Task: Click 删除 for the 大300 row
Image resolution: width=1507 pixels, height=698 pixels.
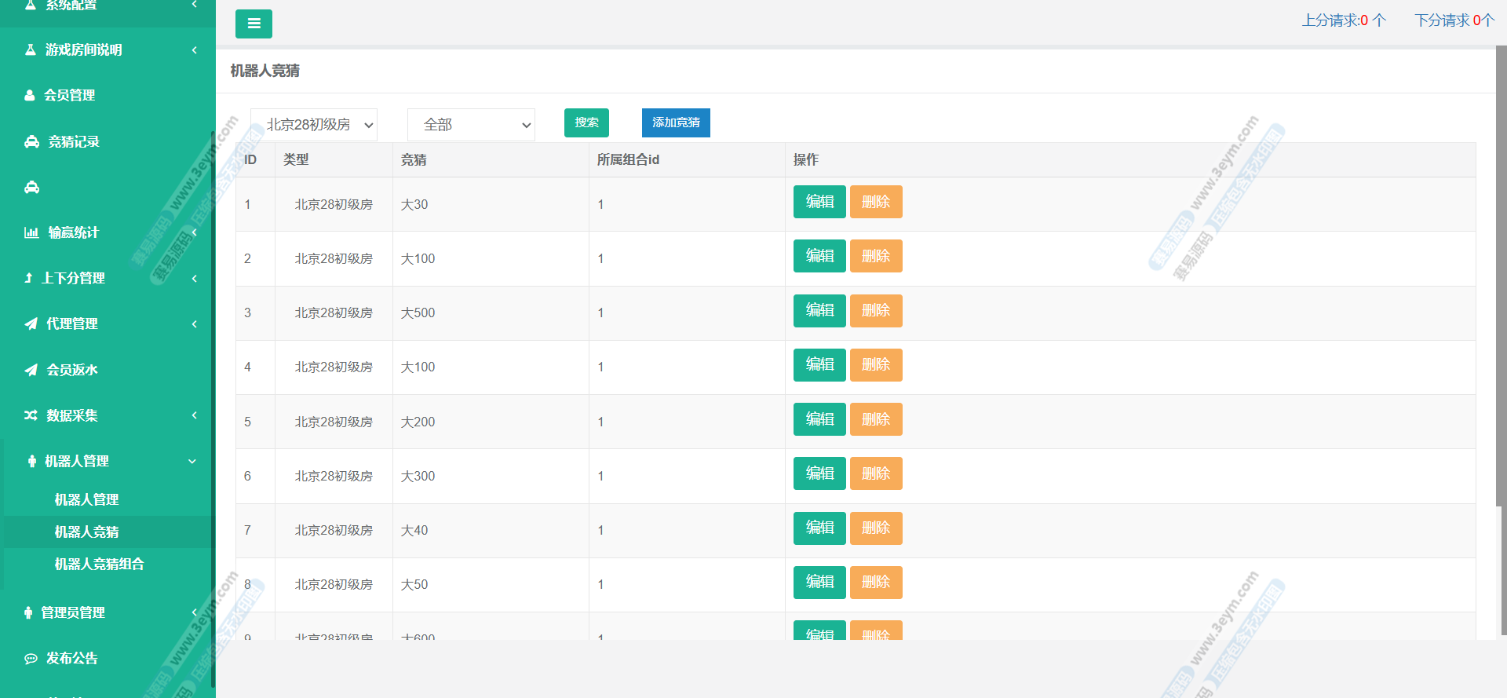Action: tap(876, 473)
